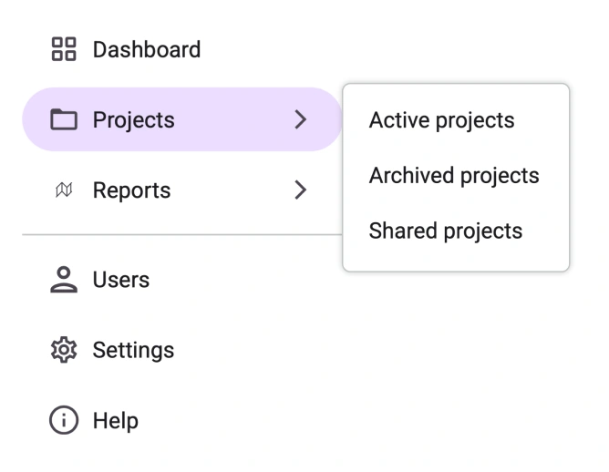Open the Settings label text
Image resolution: width=609 pixels, height=472 pixels.
(x=133, y=351)
